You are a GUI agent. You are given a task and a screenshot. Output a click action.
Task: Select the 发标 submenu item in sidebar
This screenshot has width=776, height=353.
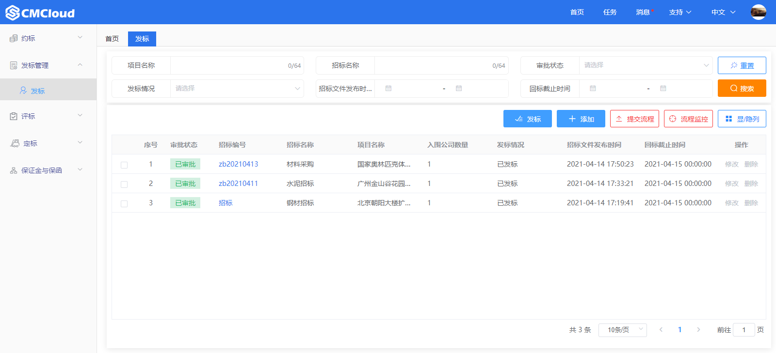(x=48, y=90)
